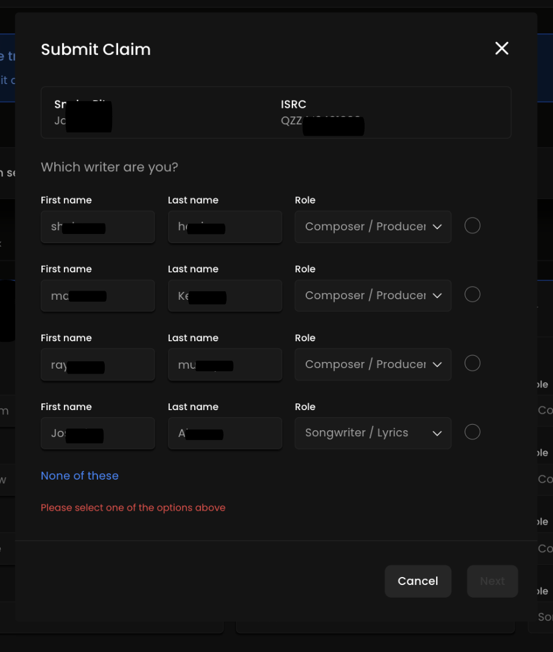The height and width of the screenshot is (652, 553).
Task: Select the radio button for the third writer
Action: [x=472, y=363]
